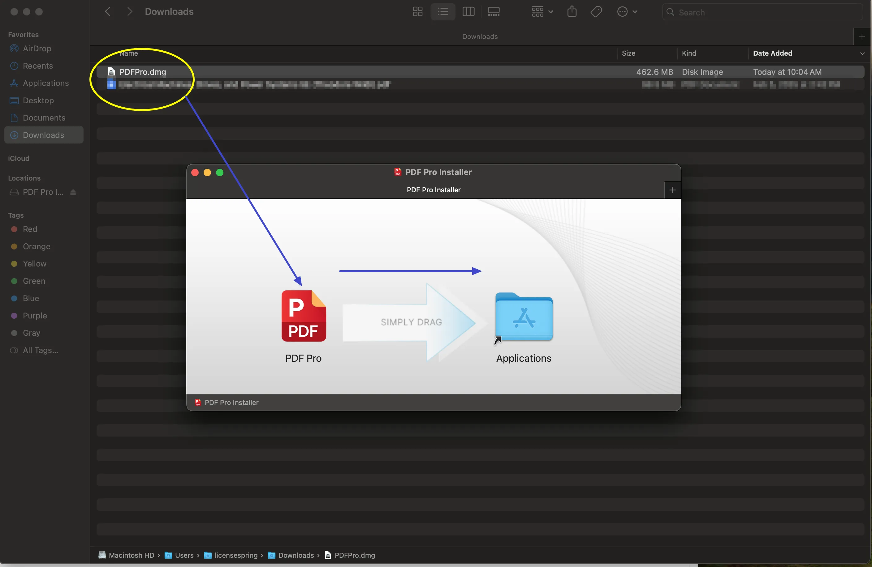Sort by the Kind column header
Image resolution: width=872 pixels, height=567 pixels.
[x=689, y=53]
